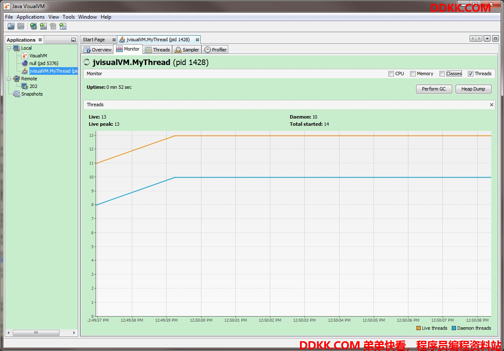The width and height of the screenshot is (504, 351).
Task: Open the opened documents list dropdown
Action: pyautogui.click(x=487, y=39)
